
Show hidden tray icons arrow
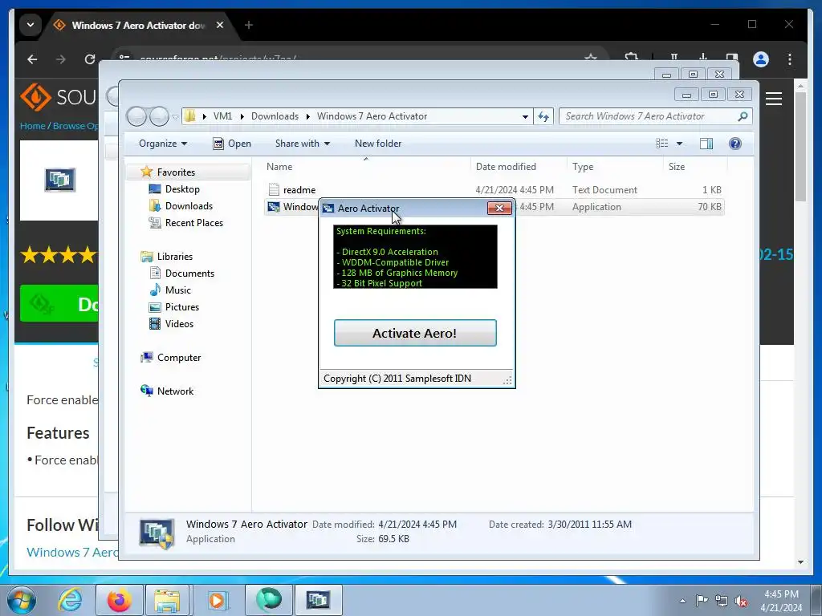(682, 601)
